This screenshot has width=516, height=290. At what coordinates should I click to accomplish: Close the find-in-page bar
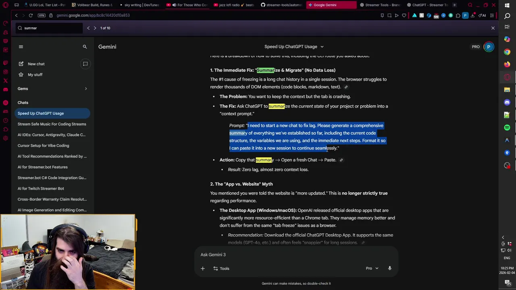pyautogui.click(x=493, y=28)
